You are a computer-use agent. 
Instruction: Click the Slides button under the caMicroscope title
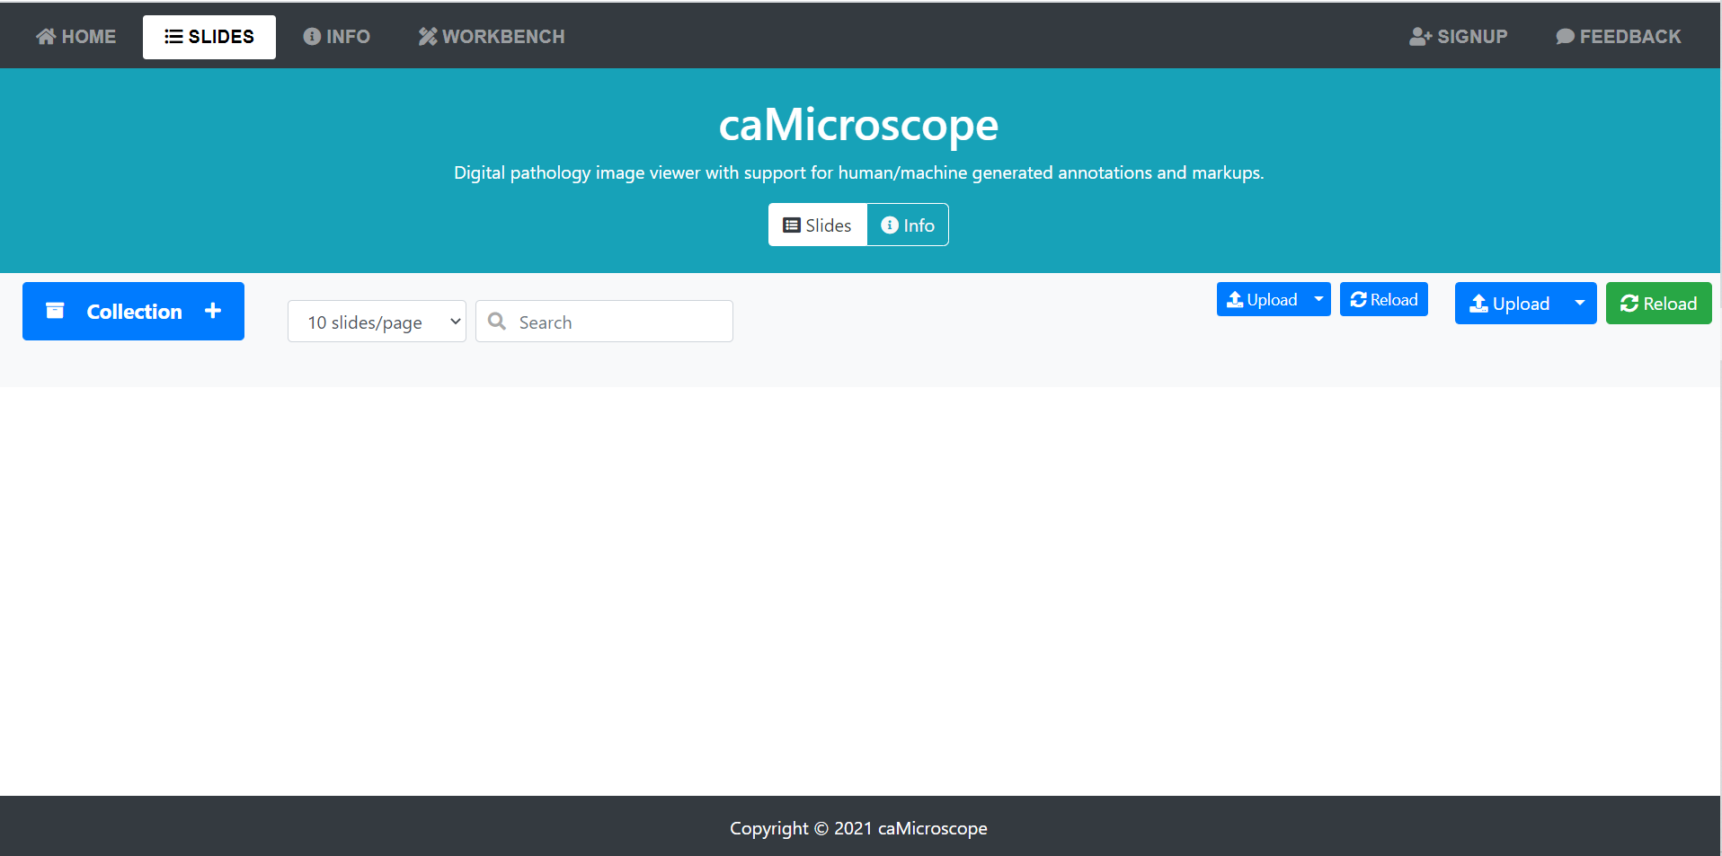[817, 225]
